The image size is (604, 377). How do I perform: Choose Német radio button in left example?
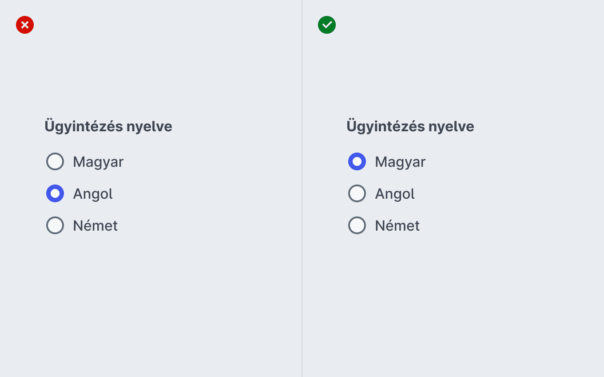55,225
